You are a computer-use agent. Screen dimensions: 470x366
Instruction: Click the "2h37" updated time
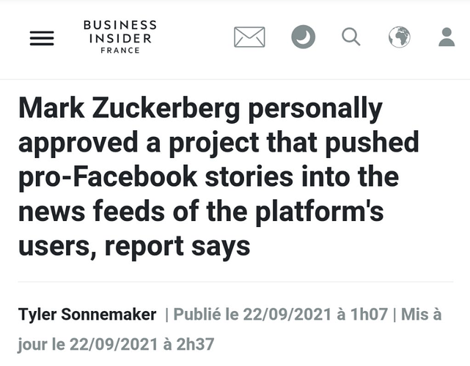click(x=196, y=343)
